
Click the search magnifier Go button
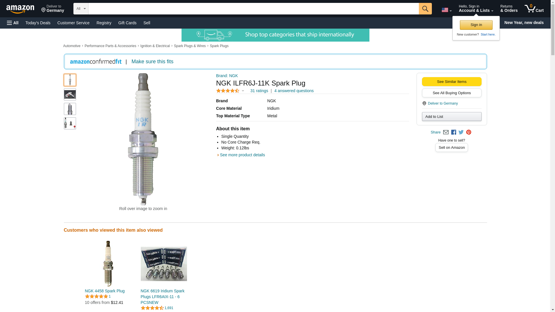(x=425, y=9)
